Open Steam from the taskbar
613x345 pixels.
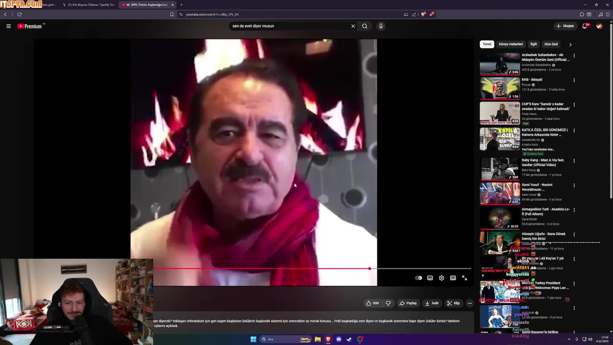coord(350,339)
